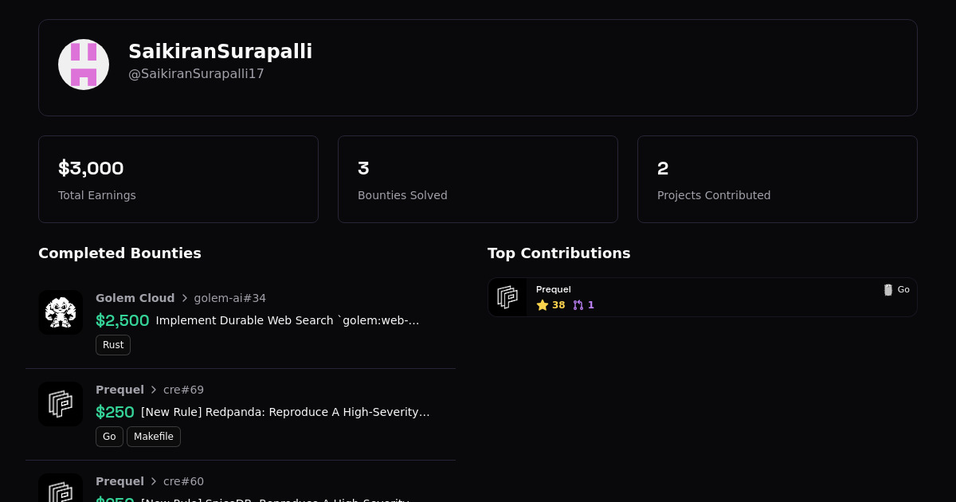Select the Prequel contribution card

(702, 296)
